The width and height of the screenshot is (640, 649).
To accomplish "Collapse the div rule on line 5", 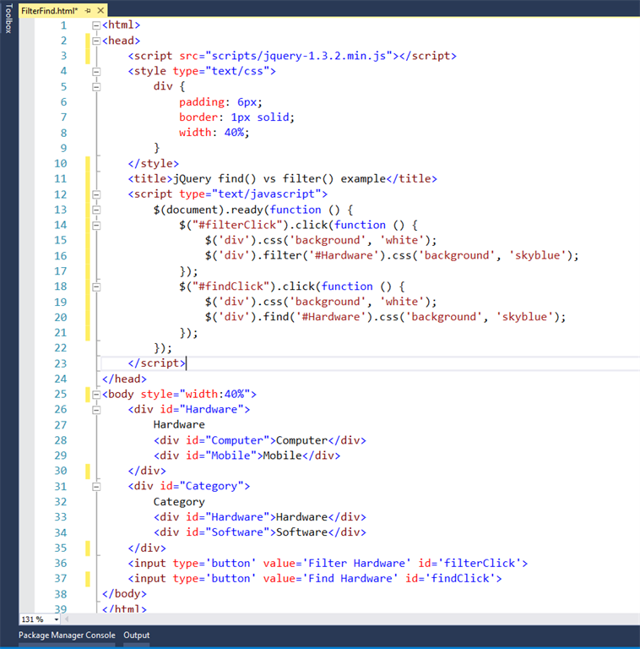I will 96,87.
